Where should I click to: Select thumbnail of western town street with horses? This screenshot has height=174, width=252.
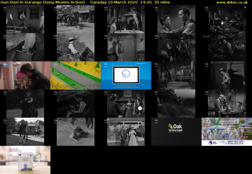point(76,19)
